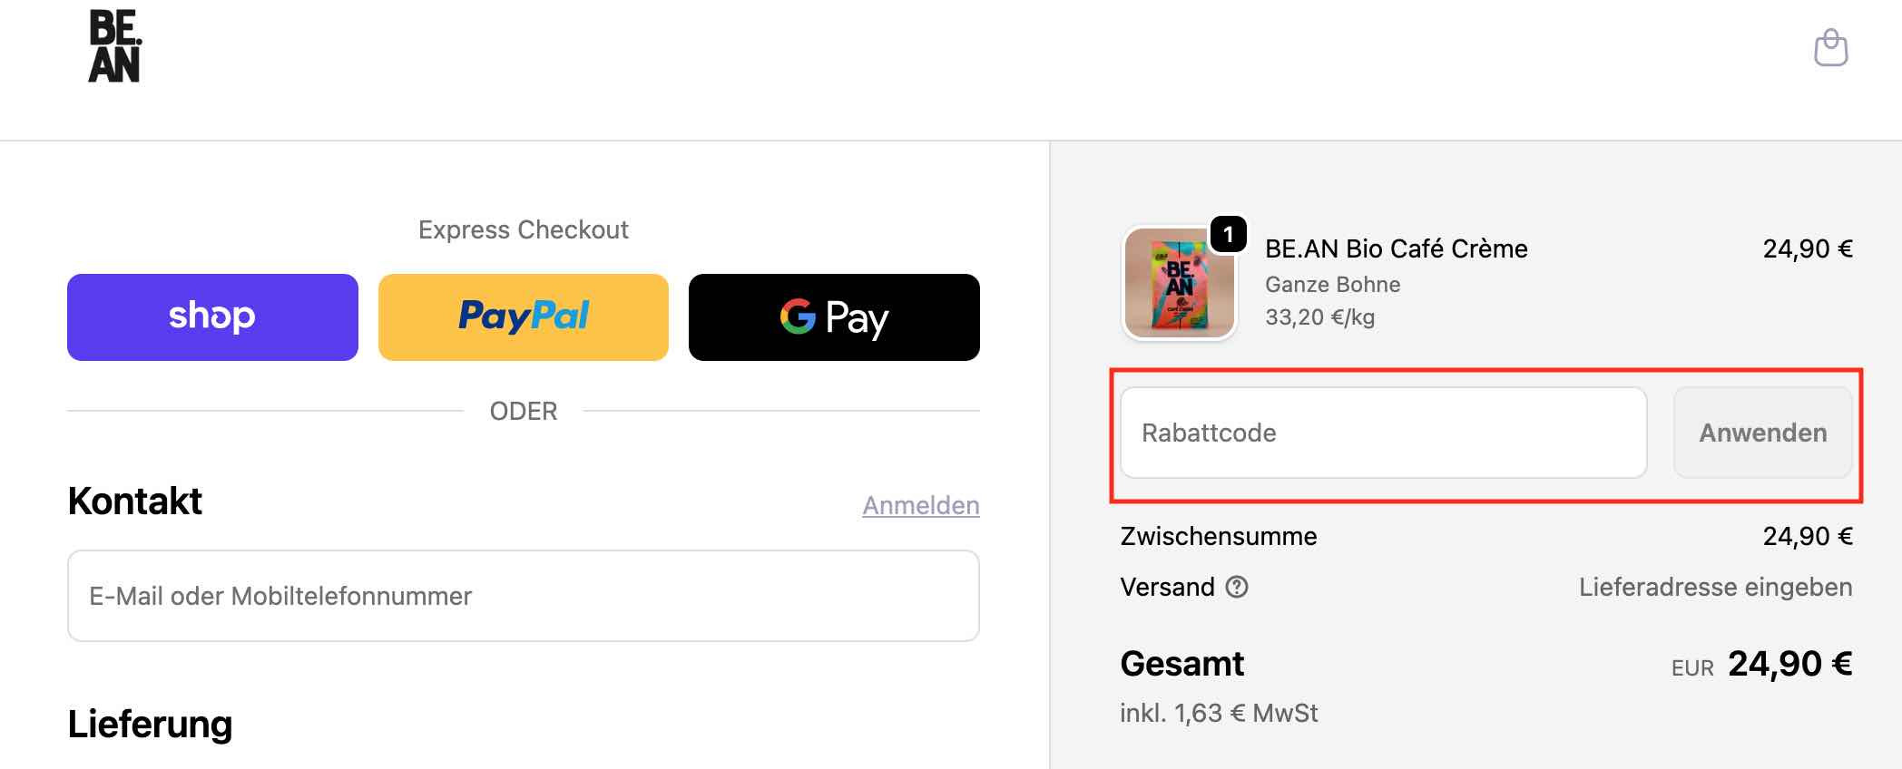Click the Kontakt section heading
This screenshot has width=1902, height=769.
(x=135, y=501)
